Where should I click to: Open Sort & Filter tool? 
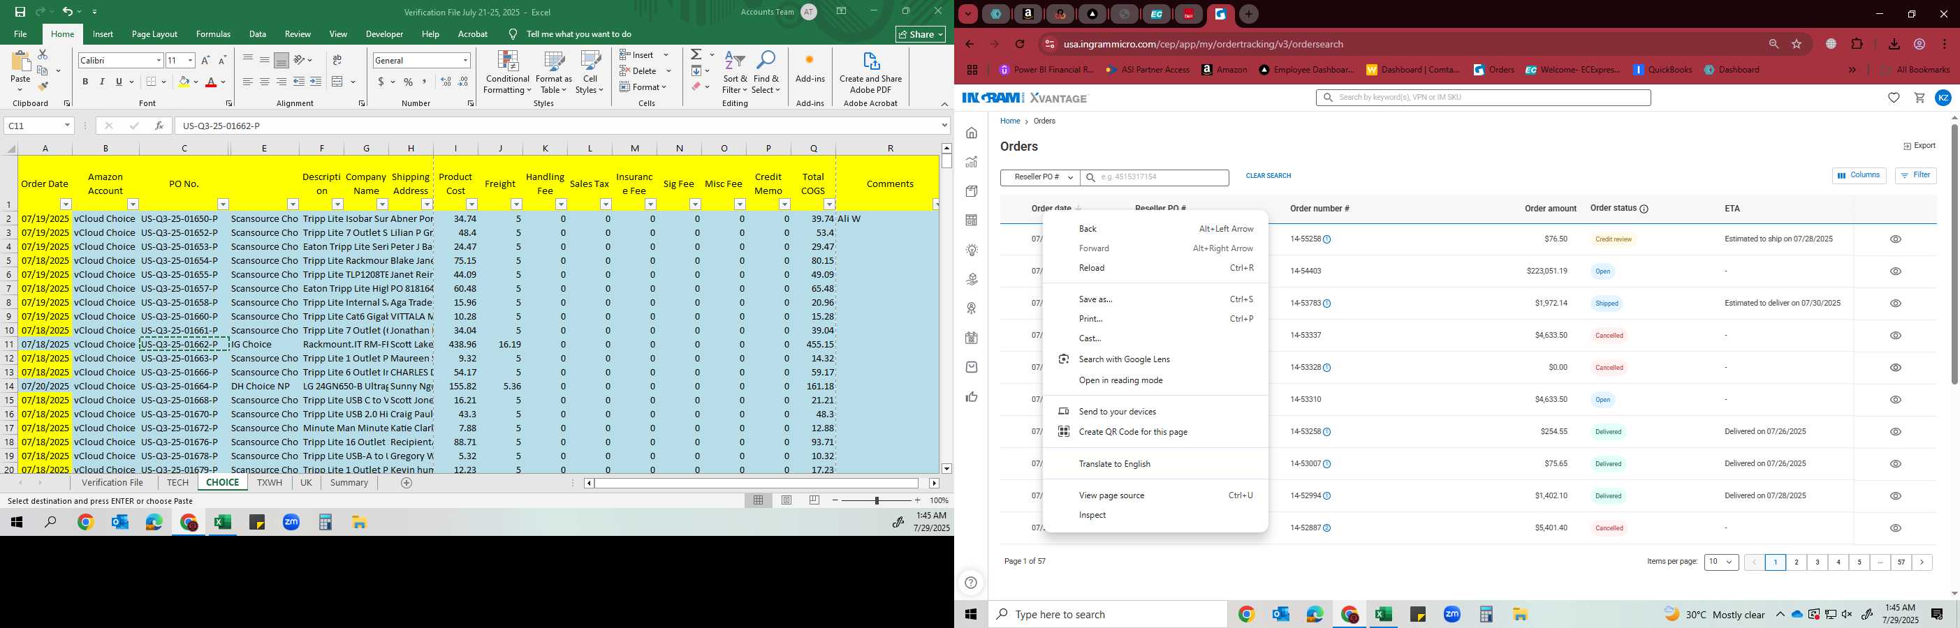tap(735, 73)
